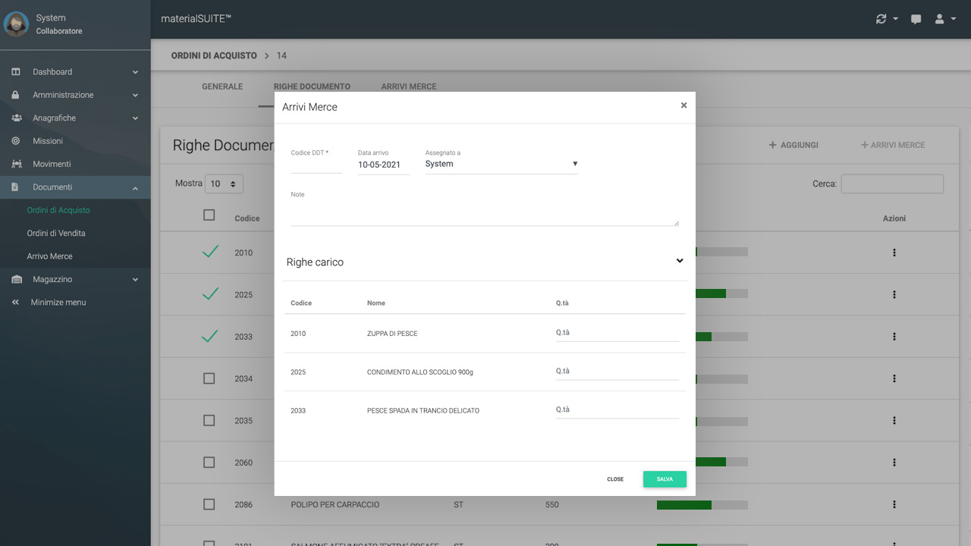Expand the Anagrafiche sidebar menu
Image resolution: width=971 pixels, height=546 pixels.
coord(135,118)
